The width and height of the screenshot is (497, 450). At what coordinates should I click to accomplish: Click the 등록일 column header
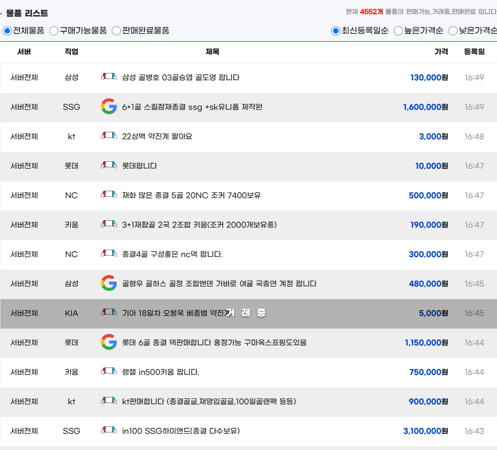tap(474, 52)
